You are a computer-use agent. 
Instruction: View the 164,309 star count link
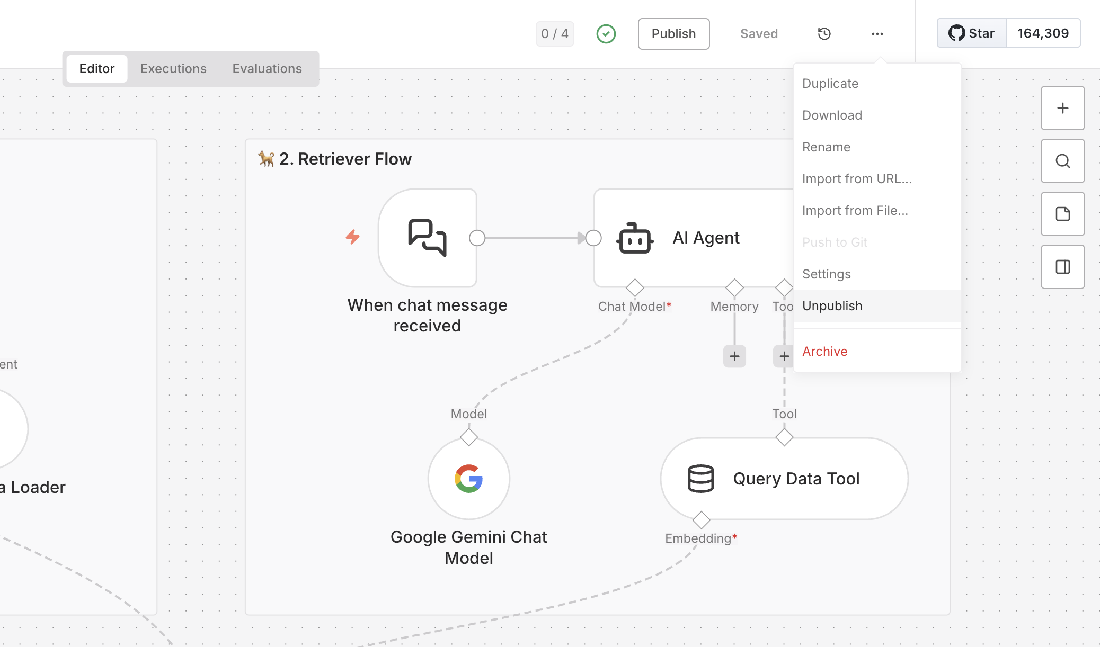coord(1043,33)
